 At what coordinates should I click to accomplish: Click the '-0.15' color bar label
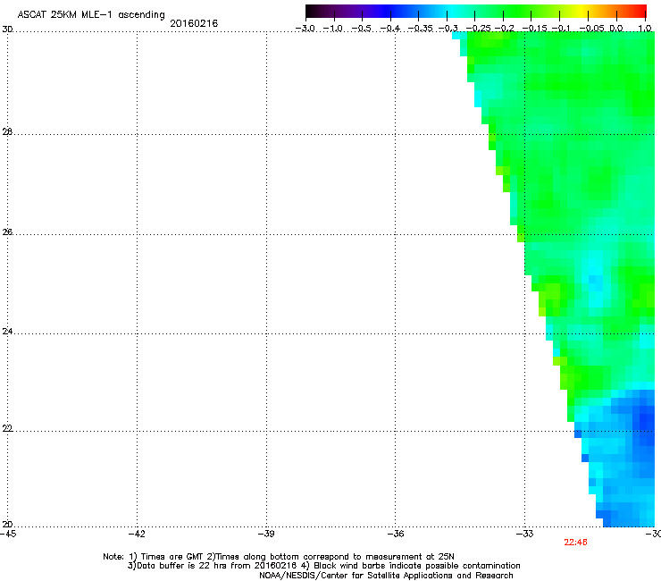pos(534,29)
